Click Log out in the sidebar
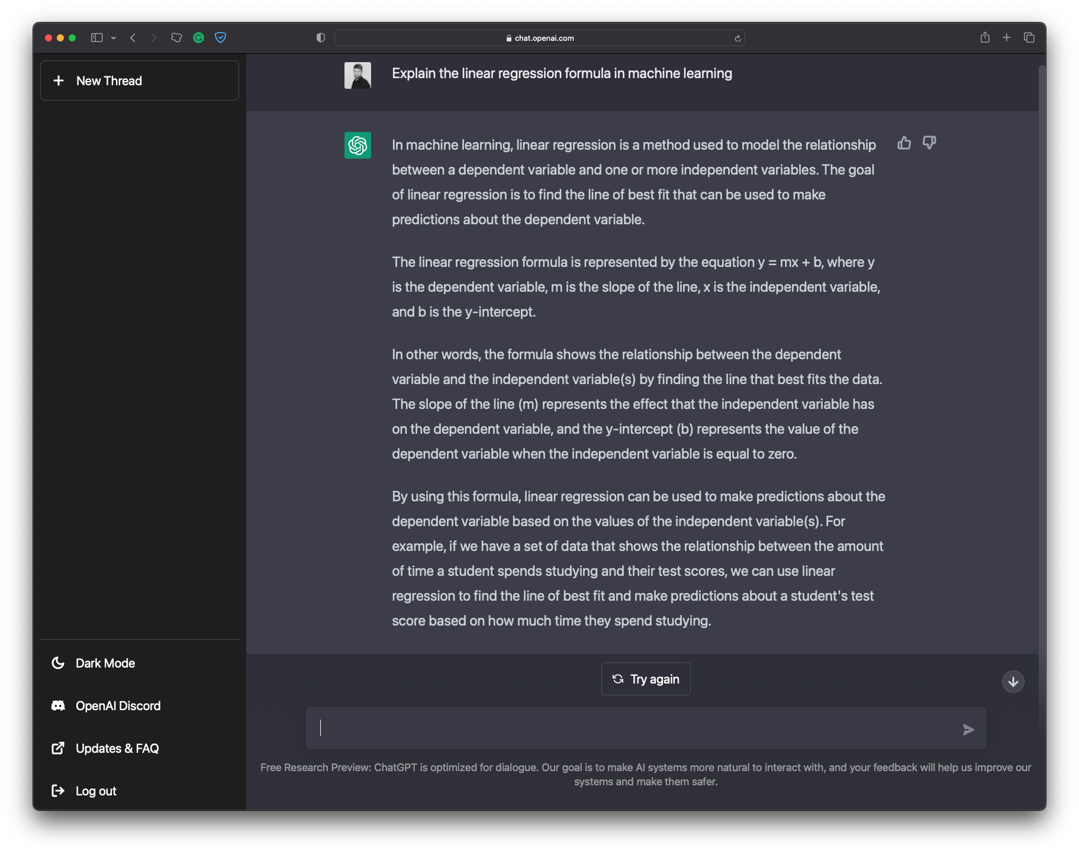Screen dimensions: 1079x854 [96, 791]
